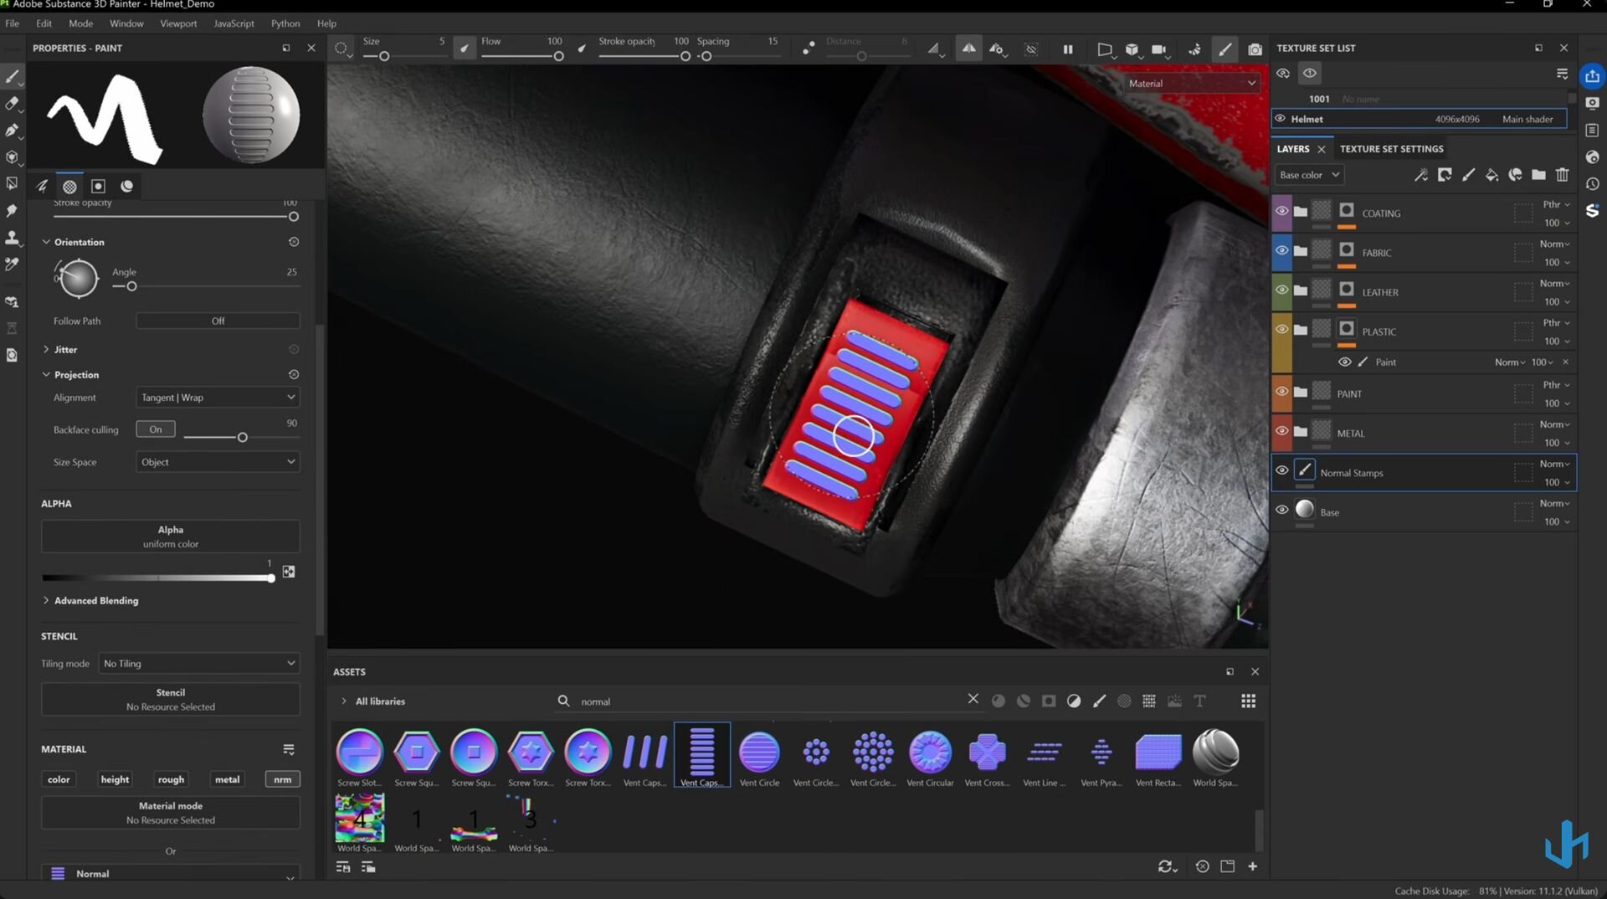The image size is (1607, 899).
Task: Open the Base color channel dropdown
Action: pos(1309,175)
